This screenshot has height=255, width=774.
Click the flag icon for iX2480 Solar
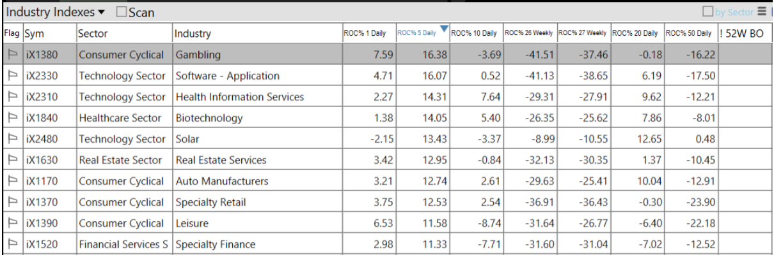point(12,139)
